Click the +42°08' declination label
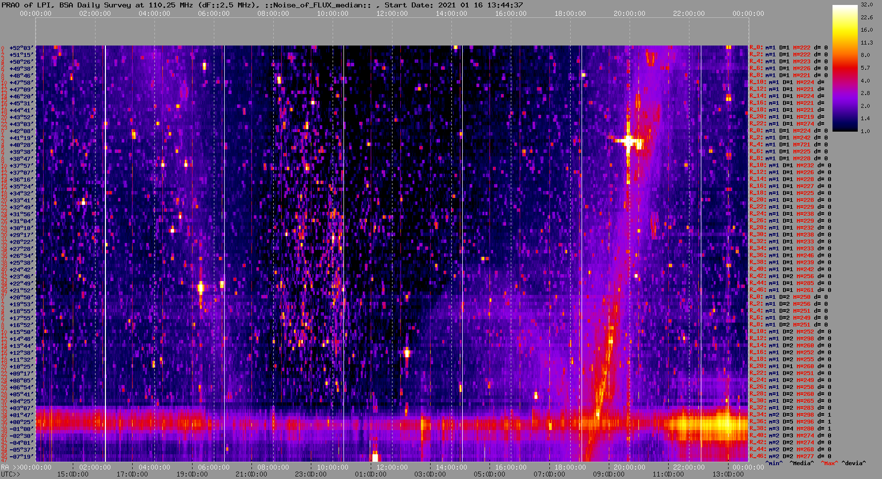This screenshot has width=882, height=479. click(x=21, y=131)
